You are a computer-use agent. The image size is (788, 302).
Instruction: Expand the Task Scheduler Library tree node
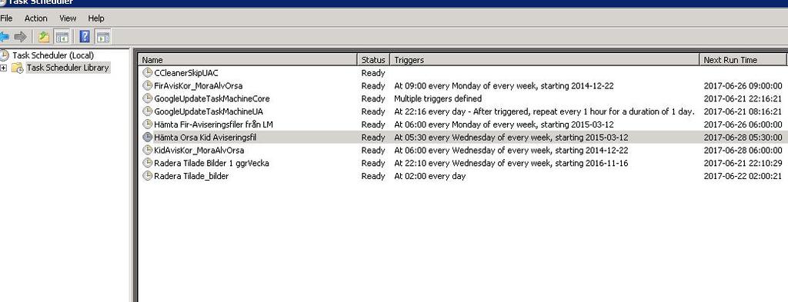4,68
